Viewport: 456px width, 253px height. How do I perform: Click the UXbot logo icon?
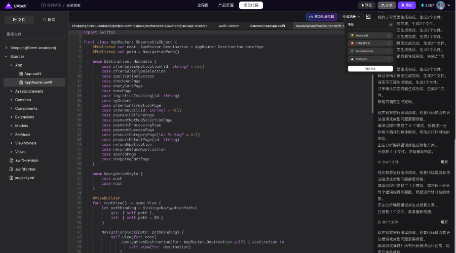click(9, 5)
